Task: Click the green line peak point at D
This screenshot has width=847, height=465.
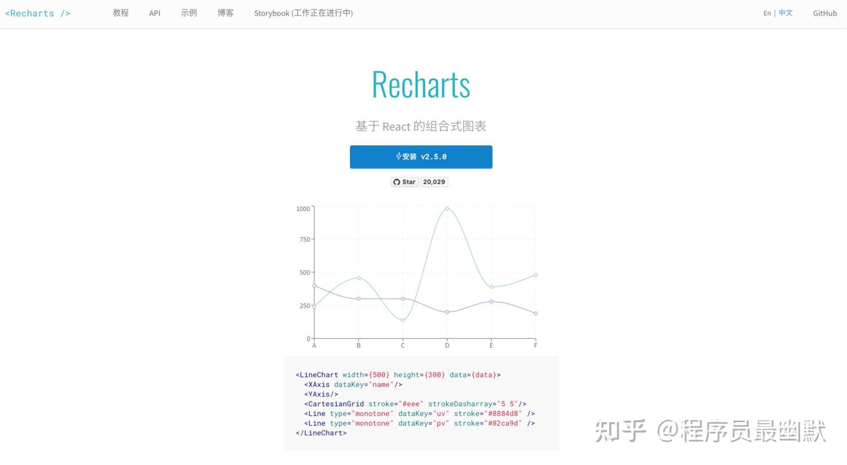Action: (x=447, y=208)
